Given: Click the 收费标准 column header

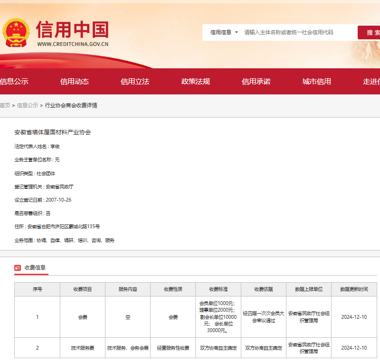Looking at the screenshot, I should click(x=218, y=289).
